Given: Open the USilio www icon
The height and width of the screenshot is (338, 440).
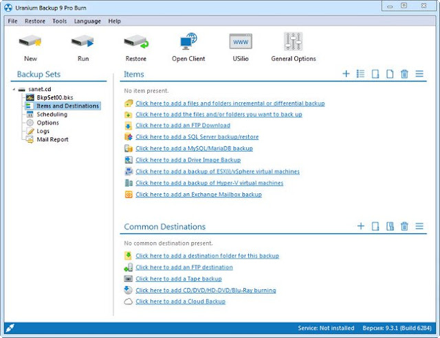Looking at the screenshot, I should pyautogui.click(x=241, y=41).
